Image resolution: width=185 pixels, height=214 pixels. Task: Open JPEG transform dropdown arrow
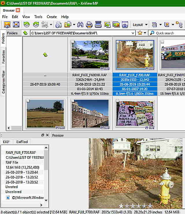click(x=51, y=25)
